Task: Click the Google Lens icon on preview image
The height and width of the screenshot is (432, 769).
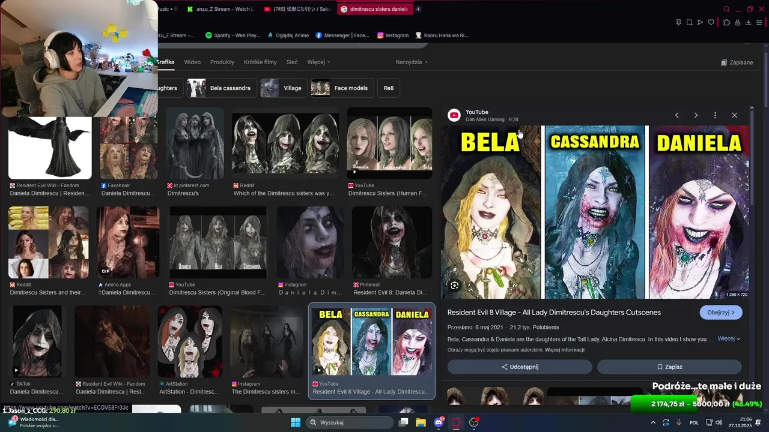Action: (454, 286)
